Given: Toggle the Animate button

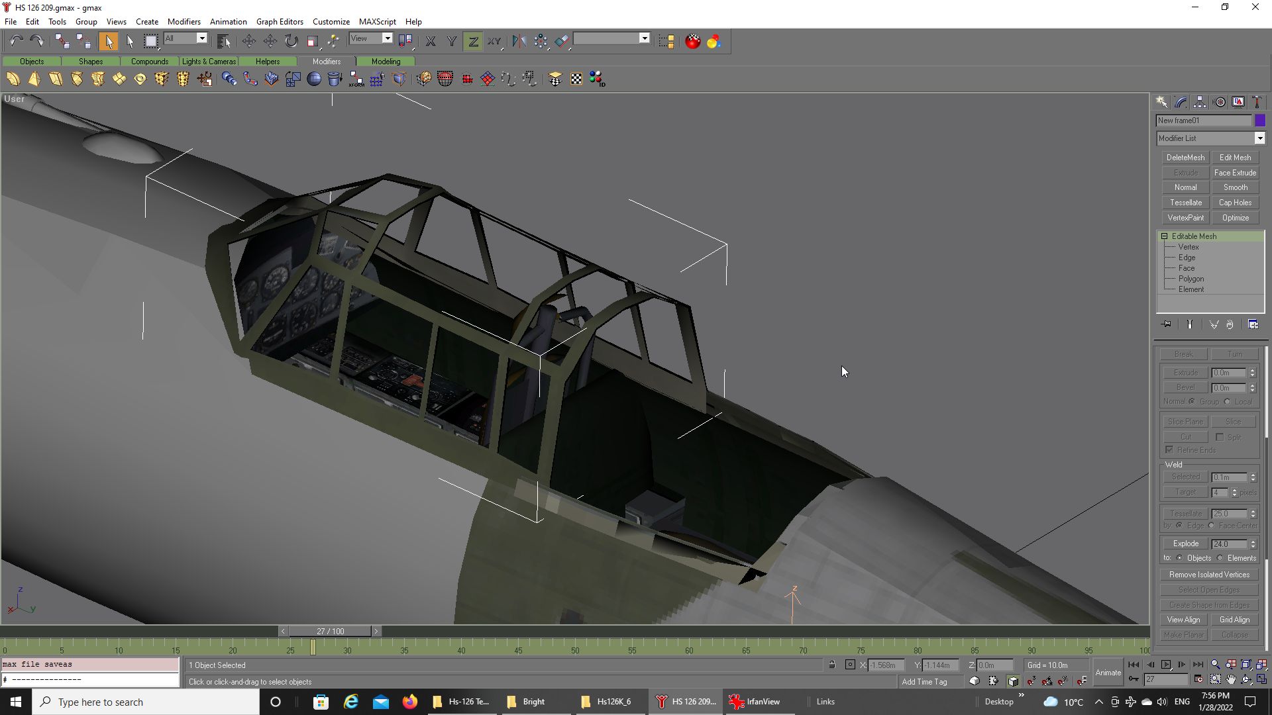Looking at the screenshot, I should pyautogui.click(x=1108, y=672).
